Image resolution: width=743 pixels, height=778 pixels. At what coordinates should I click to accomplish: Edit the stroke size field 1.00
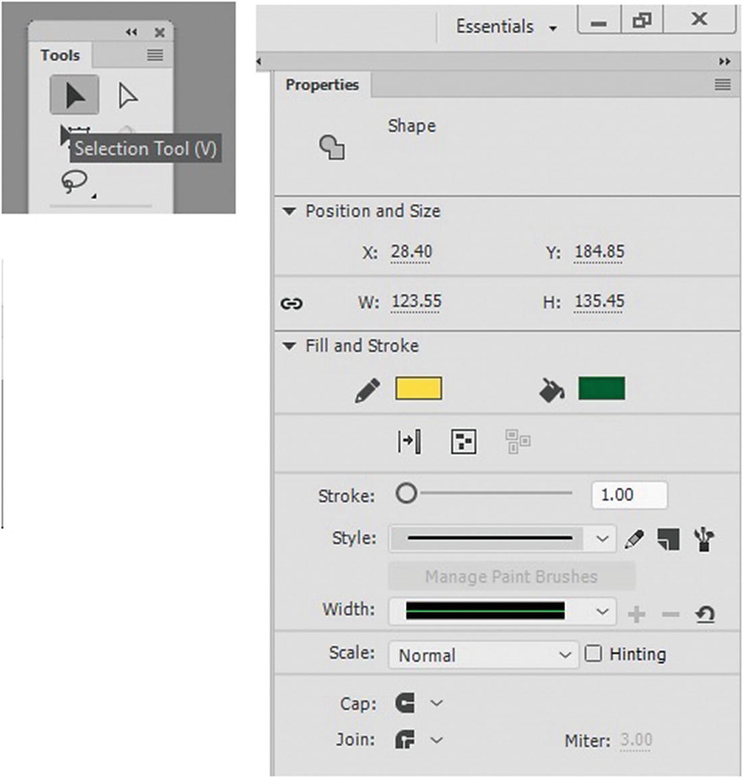pos(630,495)
